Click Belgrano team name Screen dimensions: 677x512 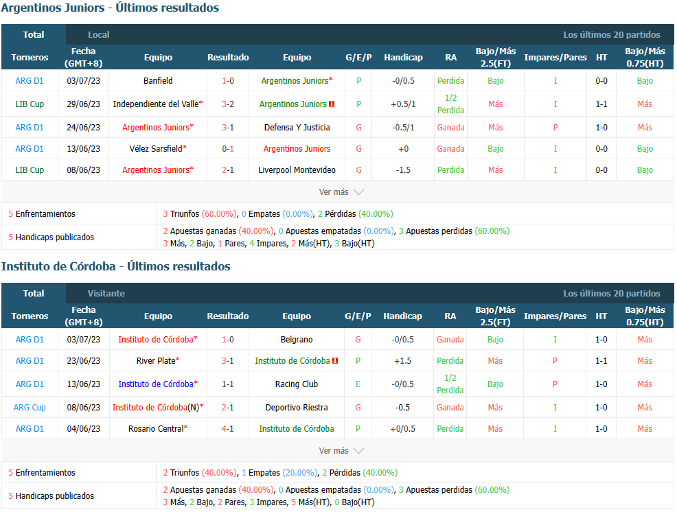[x=297, y=340]
